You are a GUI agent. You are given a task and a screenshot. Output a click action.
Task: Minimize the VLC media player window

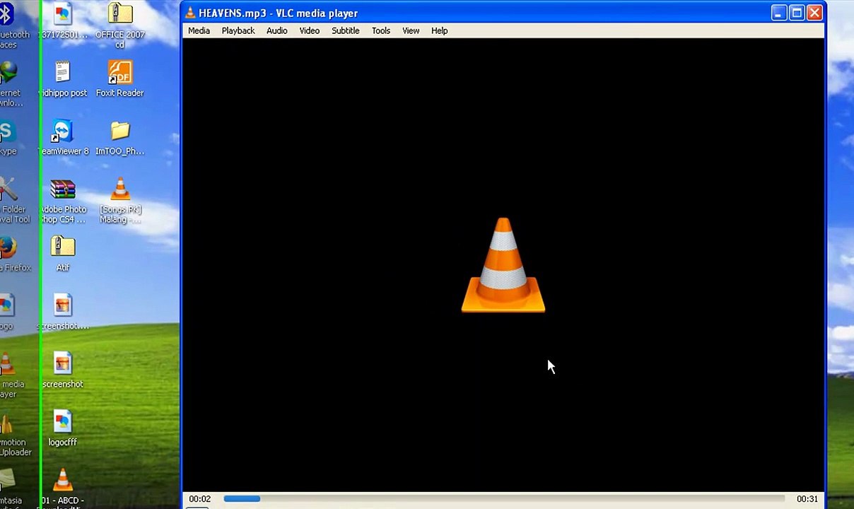click(778, 13)
